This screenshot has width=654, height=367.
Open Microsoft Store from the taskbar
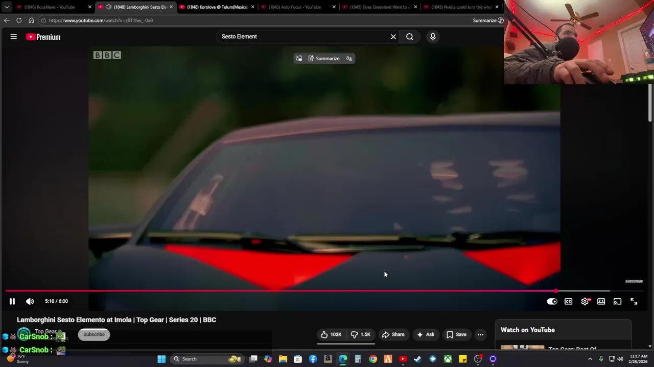click(298, 359)
